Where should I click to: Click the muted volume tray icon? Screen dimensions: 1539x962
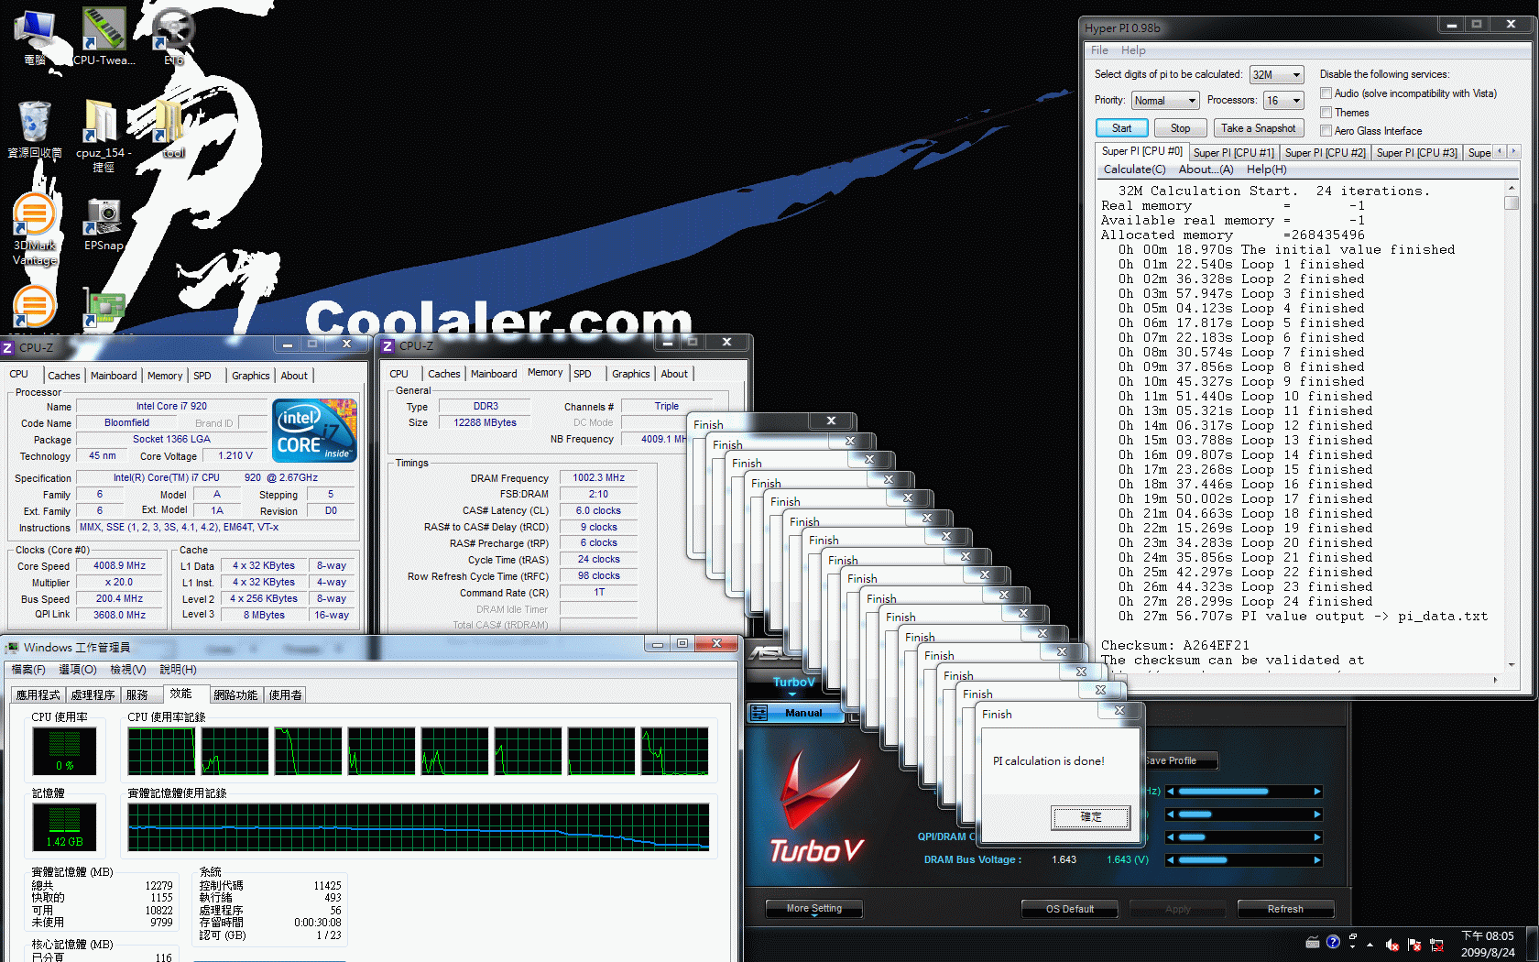pyautogui.click(x=1392, y=945)
